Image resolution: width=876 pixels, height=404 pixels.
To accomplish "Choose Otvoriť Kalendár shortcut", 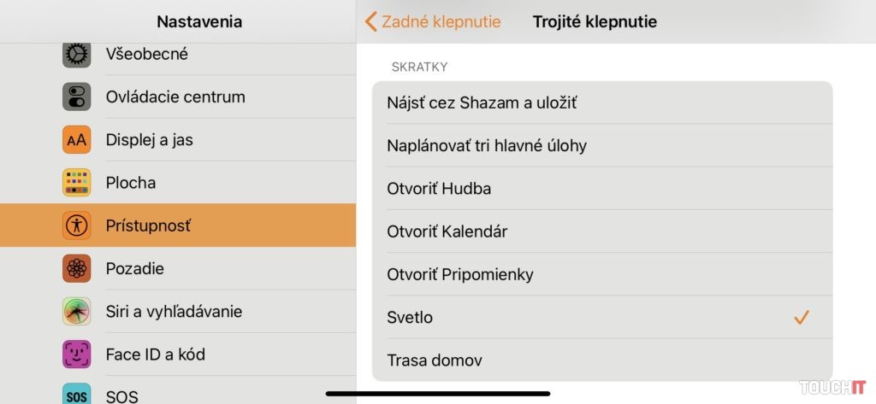I will (447, 231).
